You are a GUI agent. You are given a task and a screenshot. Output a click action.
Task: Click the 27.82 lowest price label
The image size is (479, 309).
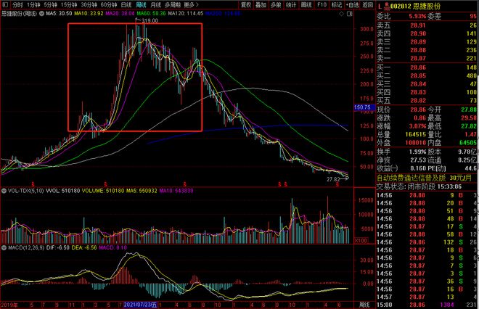(x=333, y=179)
